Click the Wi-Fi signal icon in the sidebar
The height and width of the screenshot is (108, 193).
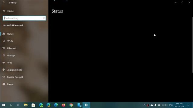4,41
